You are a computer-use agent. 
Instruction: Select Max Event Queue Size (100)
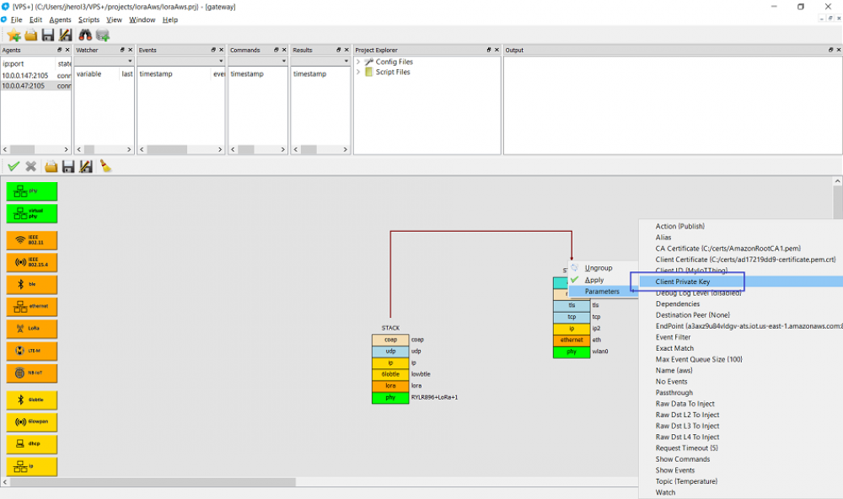741,359
